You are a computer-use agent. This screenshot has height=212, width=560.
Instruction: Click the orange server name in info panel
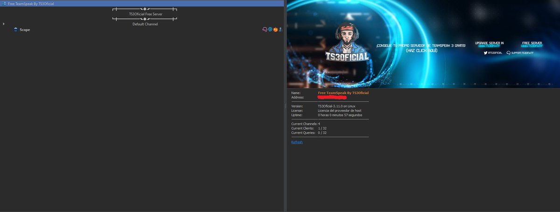[x=343, y=93]
